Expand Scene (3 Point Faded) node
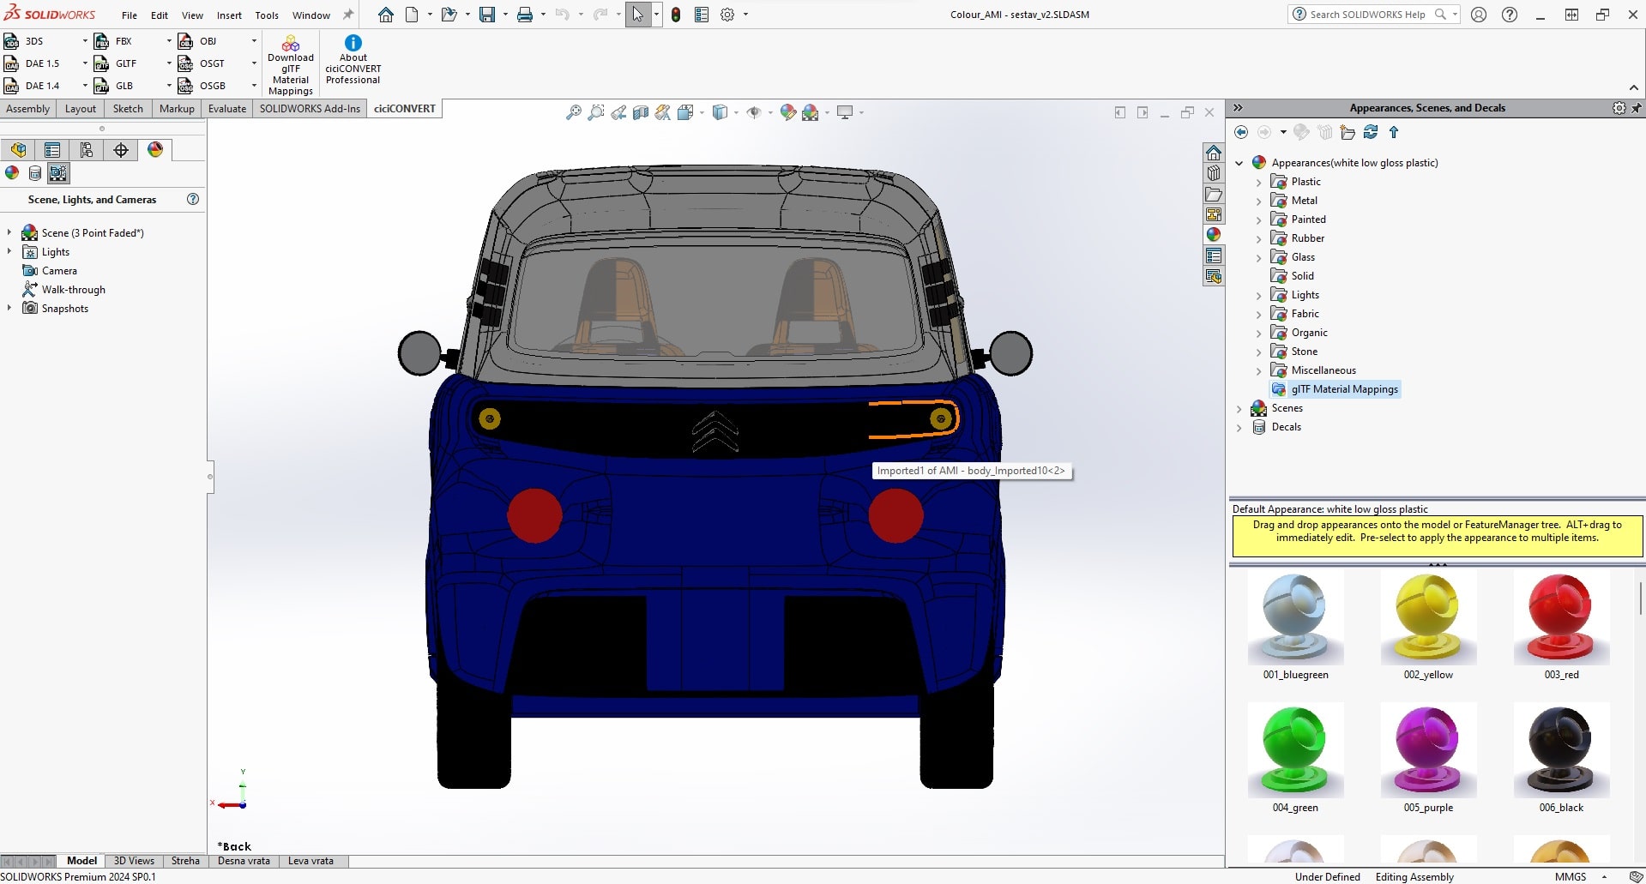Image resolution: width=1646 pixels, height=884 pixels. tap(9, 232)
